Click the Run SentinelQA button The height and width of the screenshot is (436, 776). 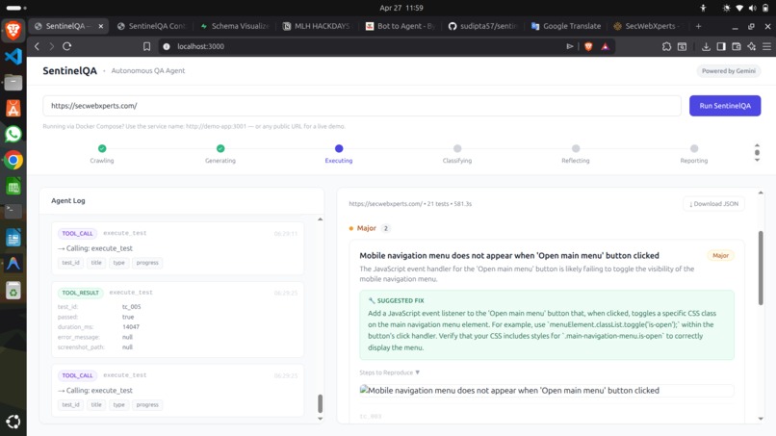[725, 106]
